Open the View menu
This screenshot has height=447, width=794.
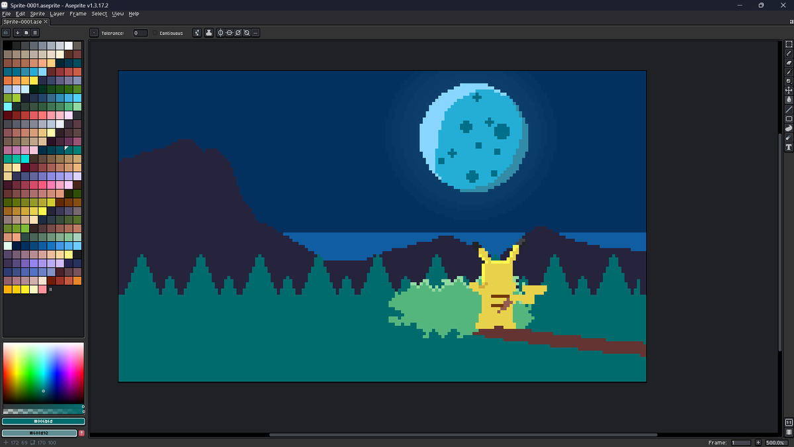tap(118, 14)
